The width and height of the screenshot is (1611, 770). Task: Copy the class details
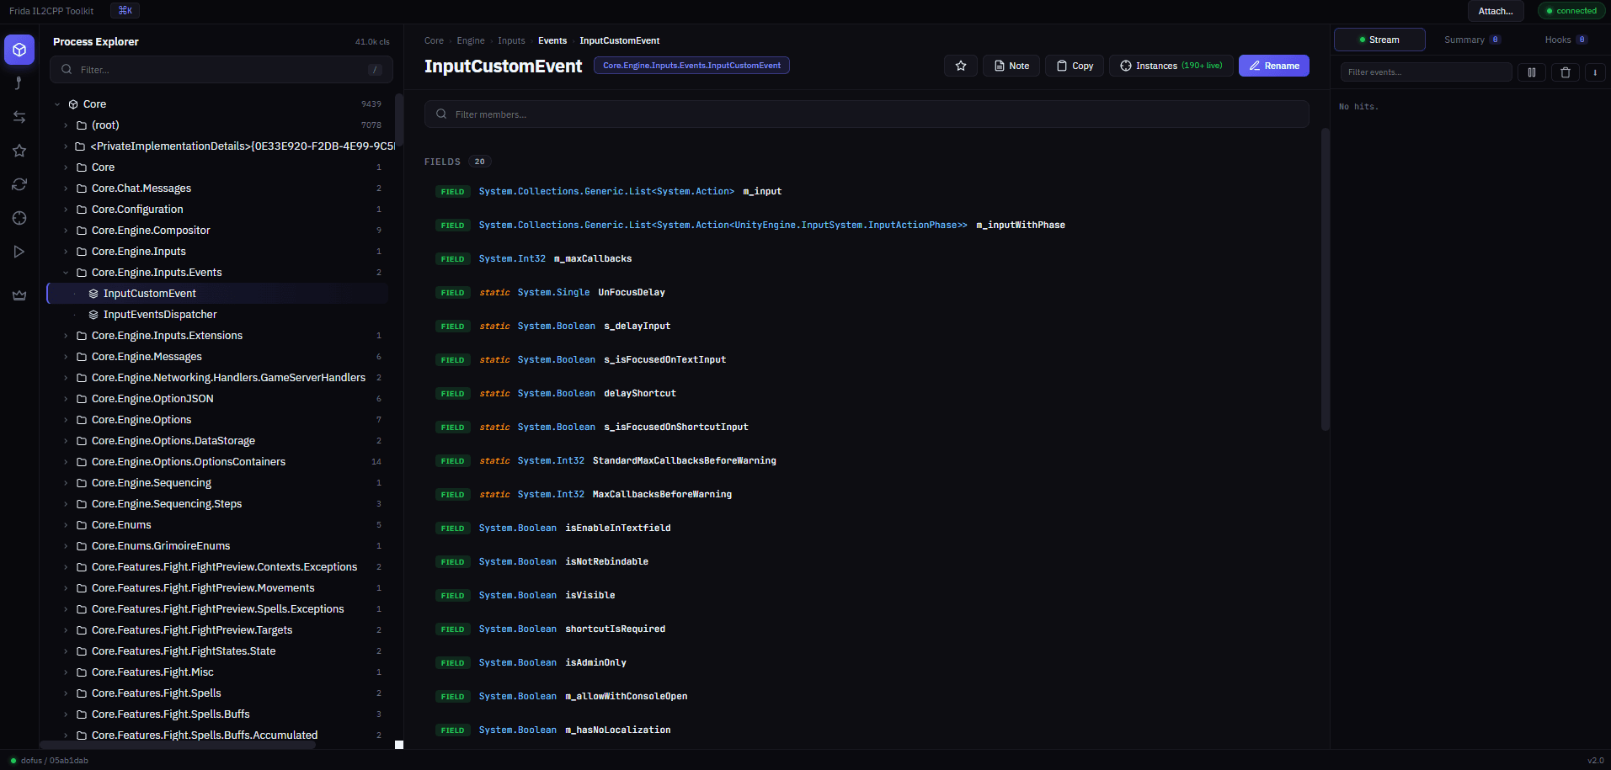(1075, 66)
